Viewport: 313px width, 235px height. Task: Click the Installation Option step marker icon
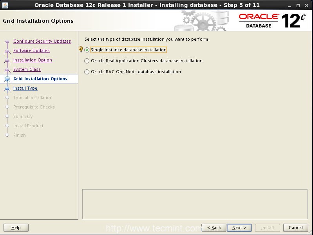pyautogui.click(x=7, y=60)
